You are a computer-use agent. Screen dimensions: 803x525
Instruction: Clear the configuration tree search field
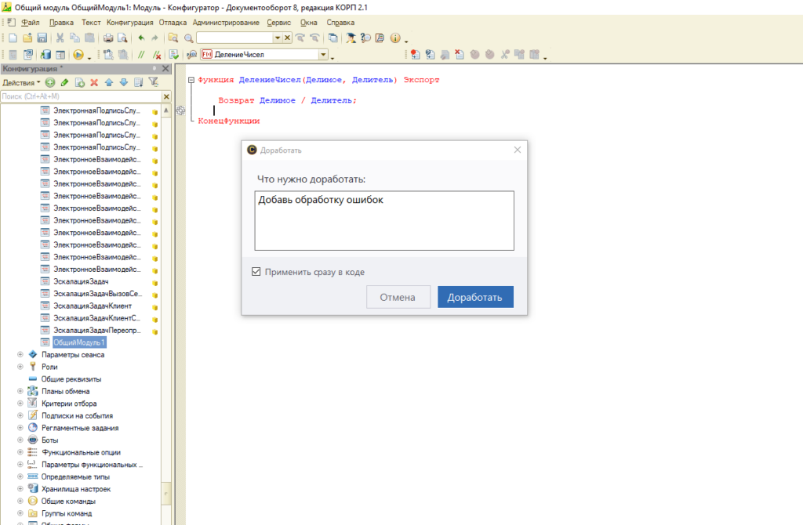(x=166, y=96)
